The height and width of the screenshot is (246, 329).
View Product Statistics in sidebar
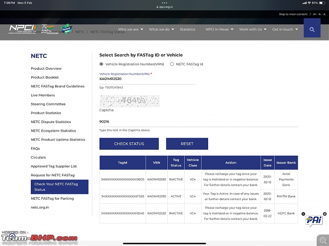(x=46, y=113)
